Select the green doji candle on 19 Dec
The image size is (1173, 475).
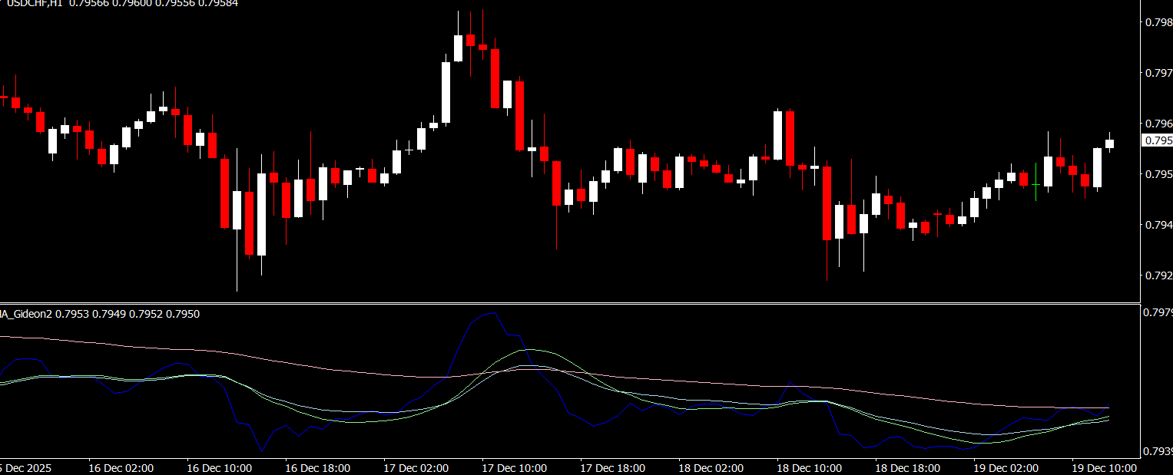click(x=1035, y=184)
